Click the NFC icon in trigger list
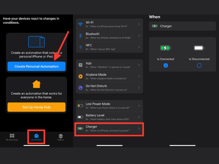This screenshot has height=164, width=219. tap(81, 47)
